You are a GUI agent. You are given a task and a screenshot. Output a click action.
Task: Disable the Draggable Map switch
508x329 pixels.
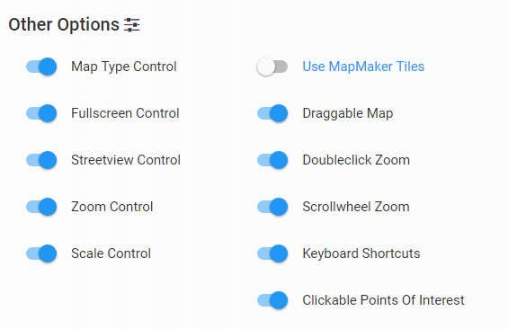click(x=272, y=113)
